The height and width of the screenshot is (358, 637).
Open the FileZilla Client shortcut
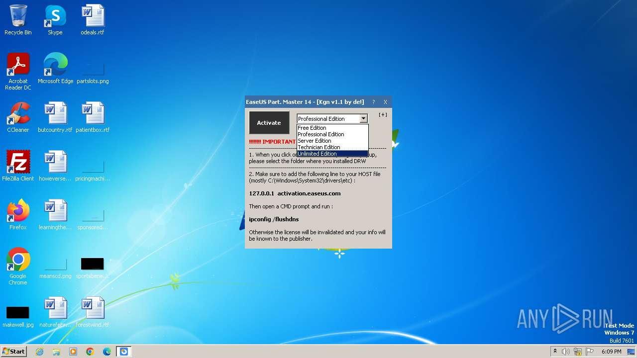click(x=18, y=166)
